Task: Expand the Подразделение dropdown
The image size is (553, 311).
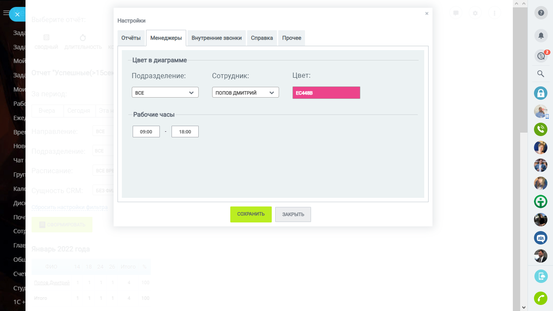Action: (x=165, y=92)
